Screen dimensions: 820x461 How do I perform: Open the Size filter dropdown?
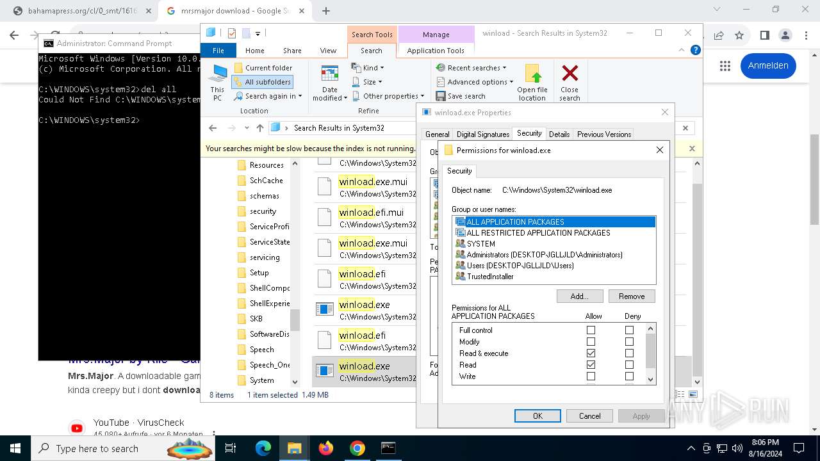367,82
